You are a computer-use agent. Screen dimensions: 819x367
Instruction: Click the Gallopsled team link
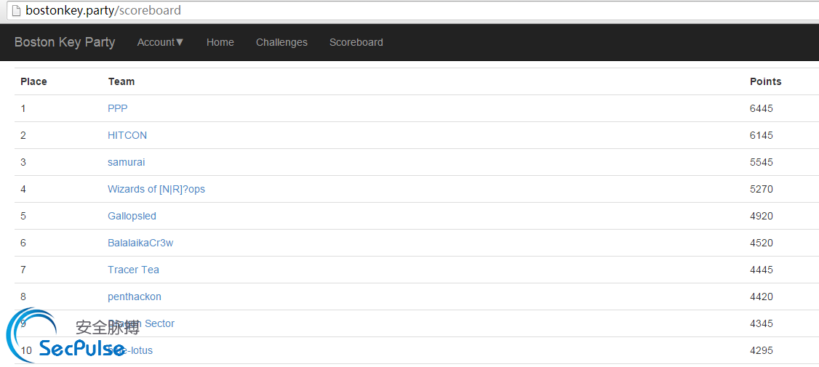(x=132, y=216)
